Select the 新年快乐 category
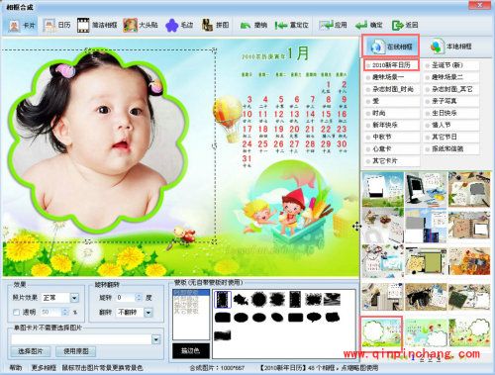The height and width of the screenshot is (375, 495). 392,125
